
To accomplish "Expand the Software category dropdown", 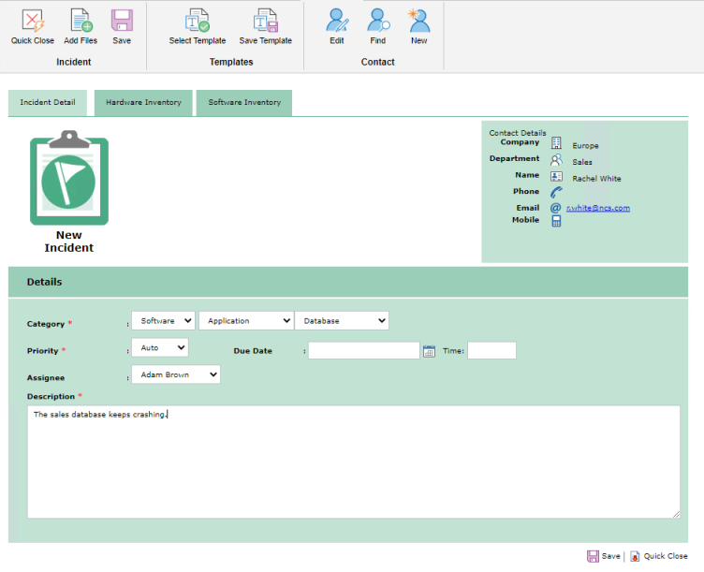I will [x=163, y=321].
